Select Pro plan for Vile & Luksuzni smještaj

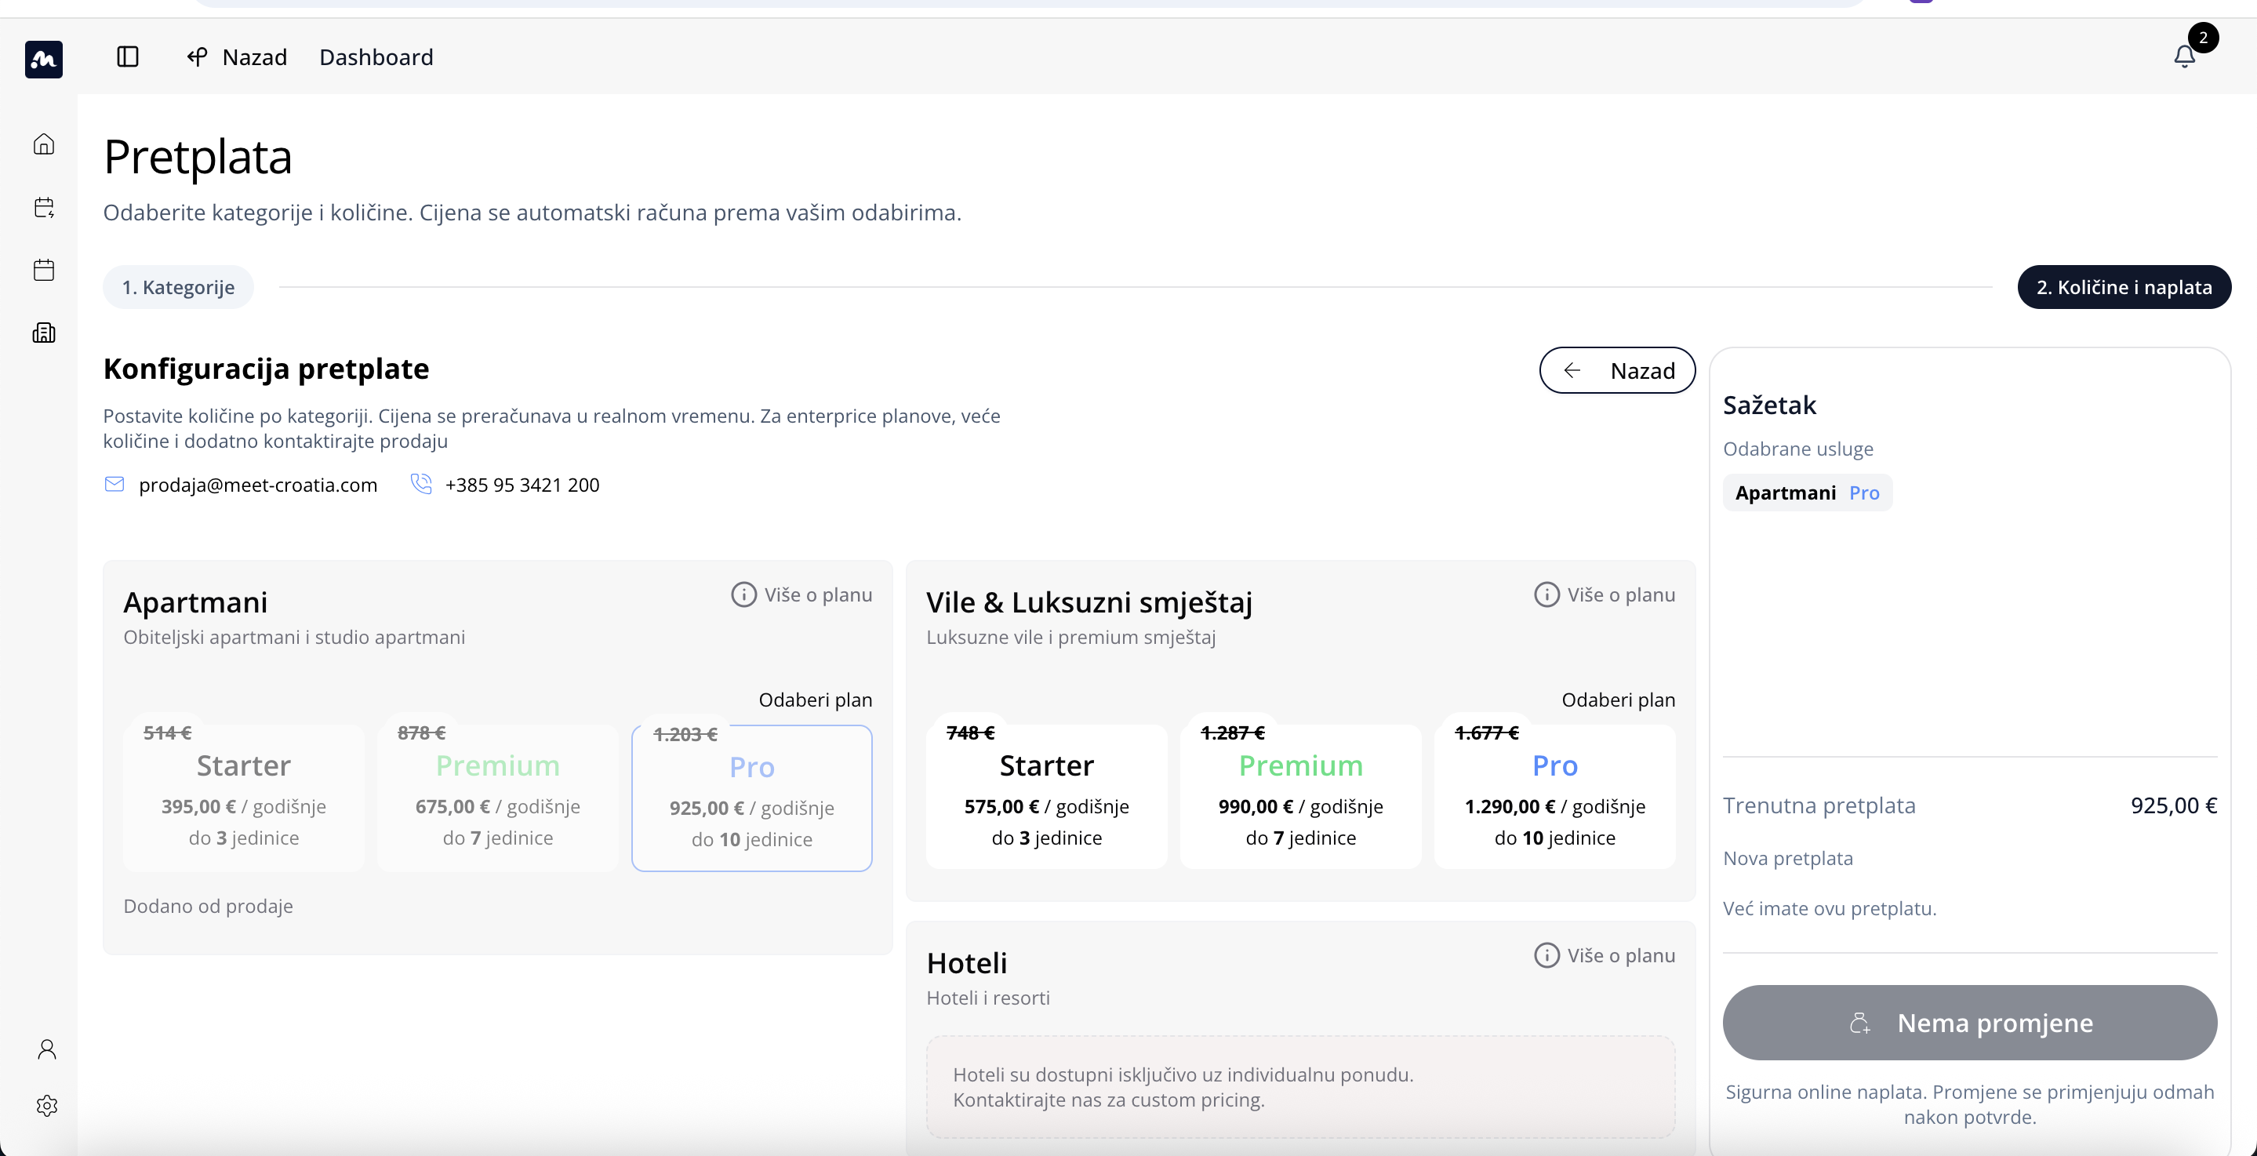pos(1554,797)
